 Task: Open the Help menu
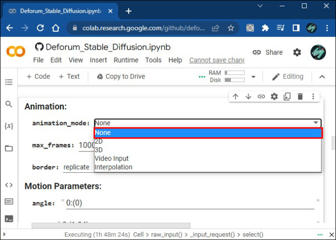175,60
